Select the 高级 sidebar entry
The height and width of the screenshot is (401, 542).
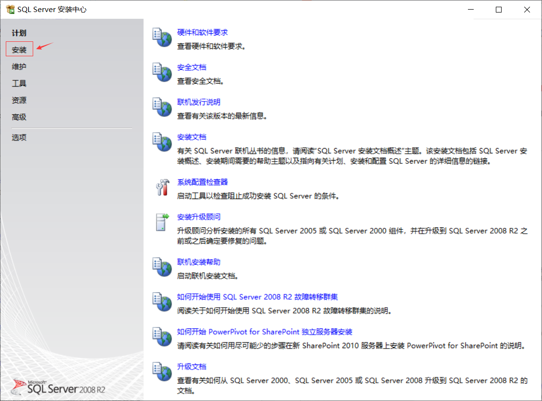[19, 117]
